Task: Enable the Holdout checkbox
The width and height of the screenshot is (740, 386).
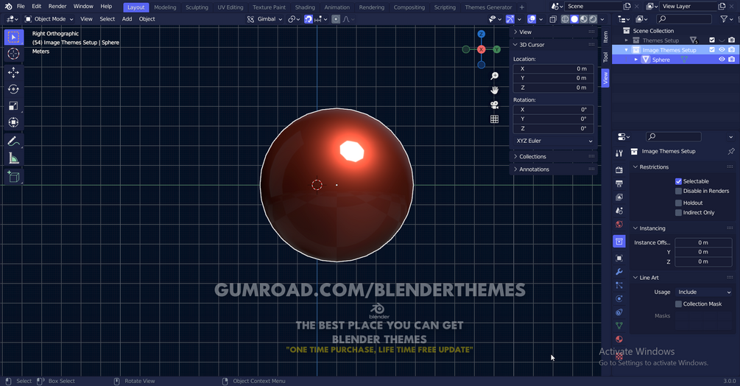Action: point(678,203)
